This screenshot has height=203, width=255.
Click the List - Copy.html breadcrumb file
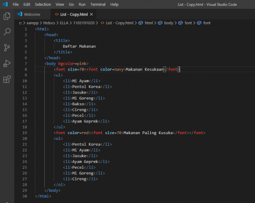coord(120,23)
